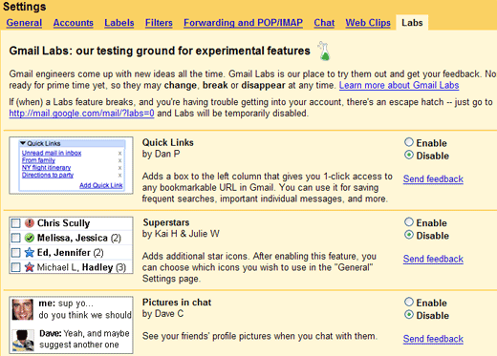The height and width of the screenshot is (356, 497).
Task: Click the 'Quick Links' feature title
Action: (168, 142)
